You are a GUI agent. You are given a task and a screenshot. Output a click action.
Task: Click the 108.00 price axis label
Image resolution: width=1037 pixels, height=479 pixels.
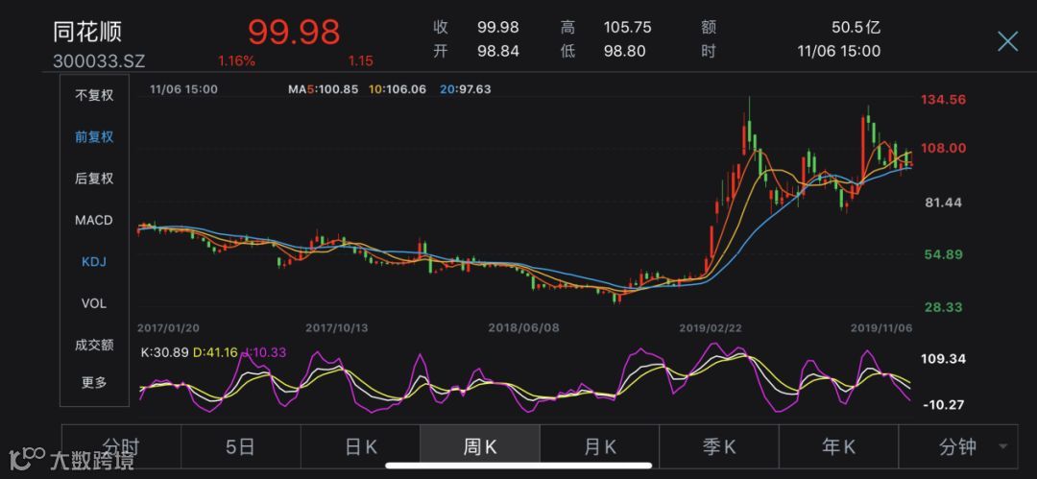click(945, 148)
